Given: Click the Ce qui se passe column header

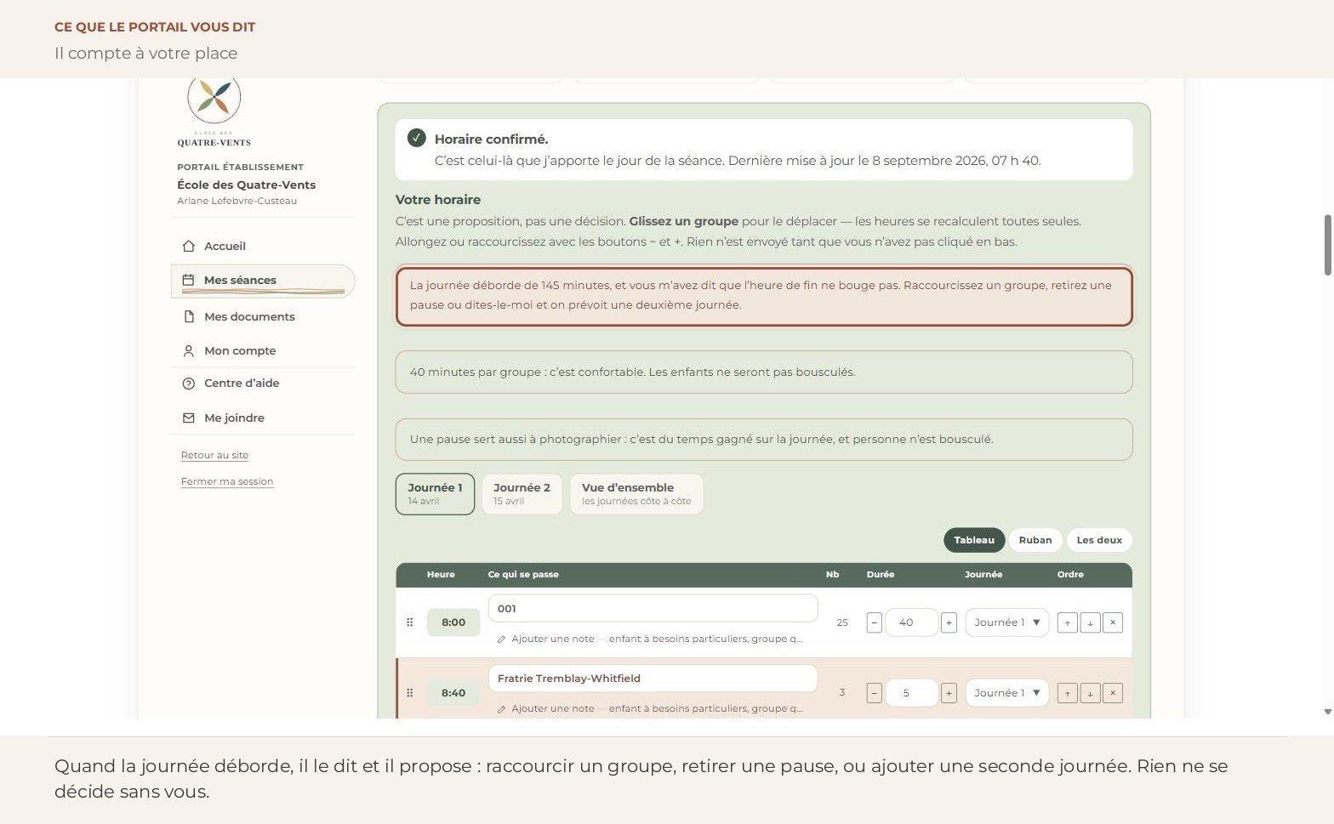Looking at the screenshot, I should click(523, 575).
